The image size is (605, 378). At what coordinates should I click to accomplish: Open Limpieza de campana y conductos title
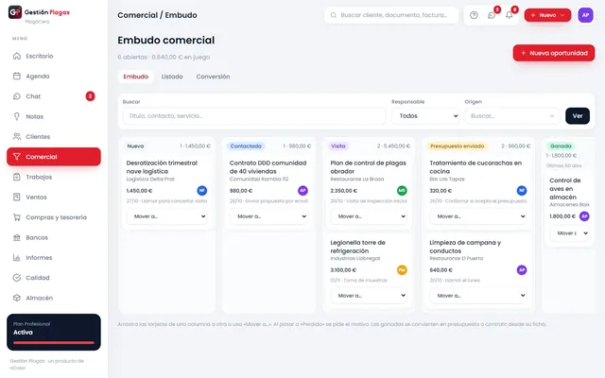(x=465, y=247)
